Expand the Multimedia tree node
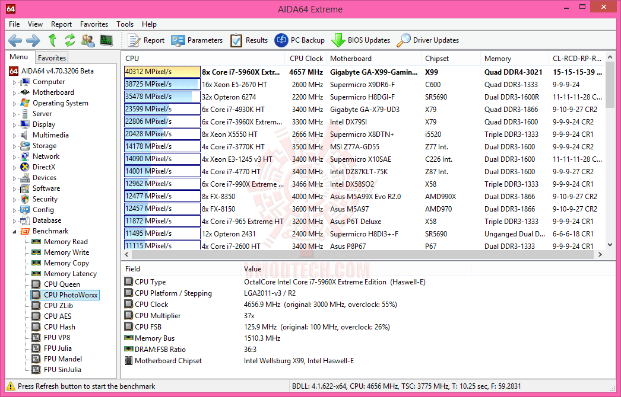 14,136
